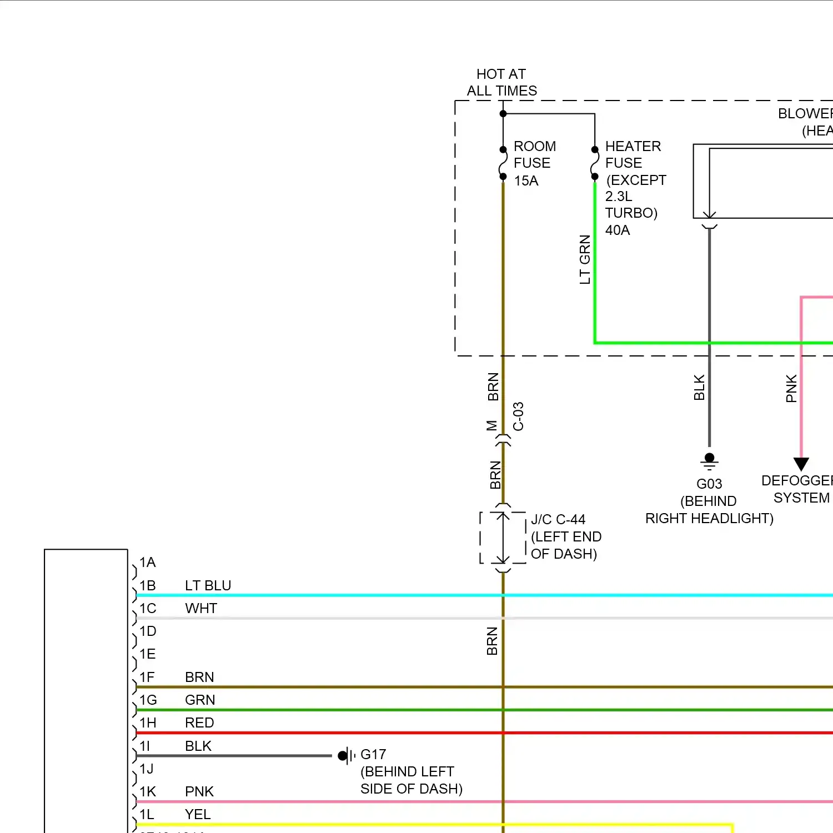Click the G03 ground symbol
This screenshot has height=833, width=833.
pos(709,461)
